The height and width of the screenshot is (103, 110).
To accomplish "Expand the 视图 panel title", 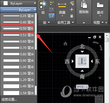I will click(x=98, y=23).
